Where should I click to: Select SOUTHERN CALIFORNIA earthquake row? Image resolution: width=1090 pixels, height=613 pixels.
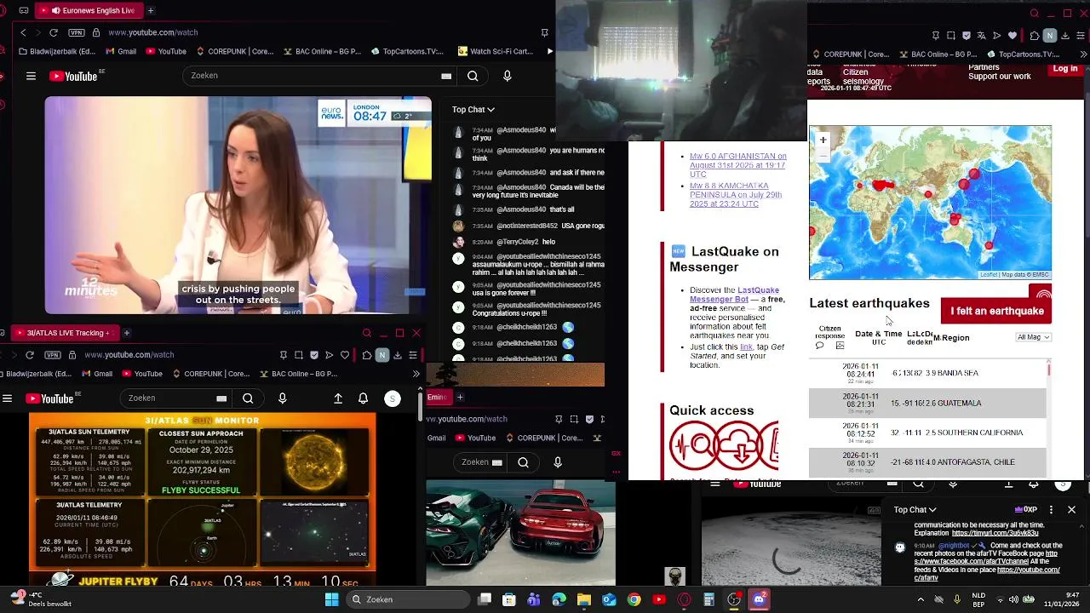(927, 433)
